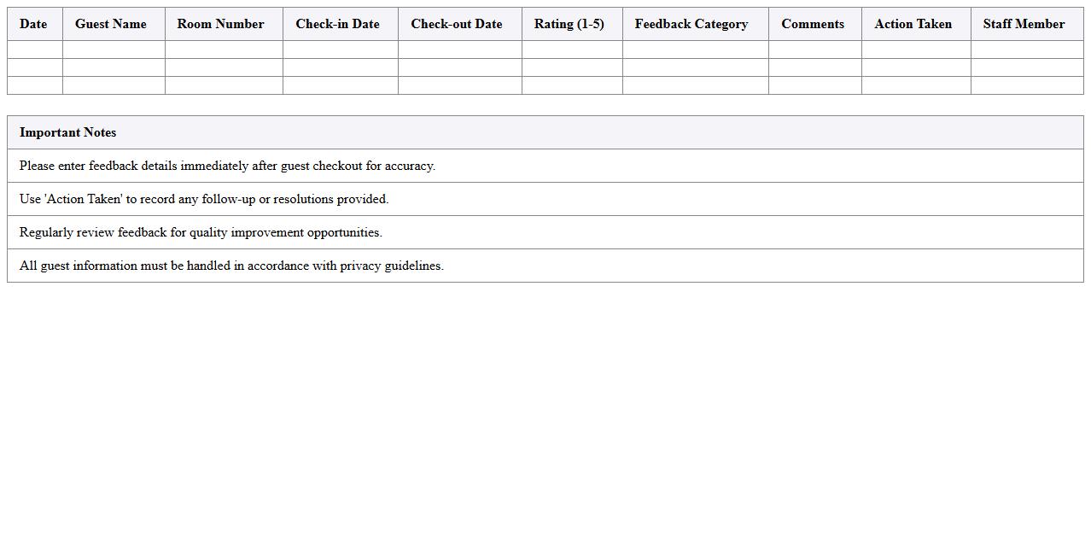Screen dimensions: 1091x555
Task: Click the note mentioning Action Taken follow-ups
Action: pyautogui.click(x=203, y=199)
